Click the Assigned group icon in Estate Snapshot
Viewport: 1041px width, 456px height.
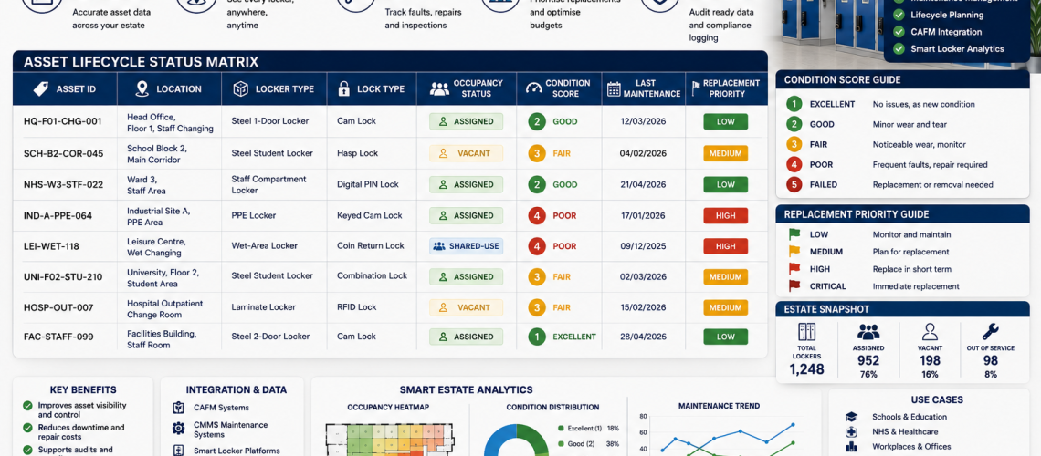(868, 332)
